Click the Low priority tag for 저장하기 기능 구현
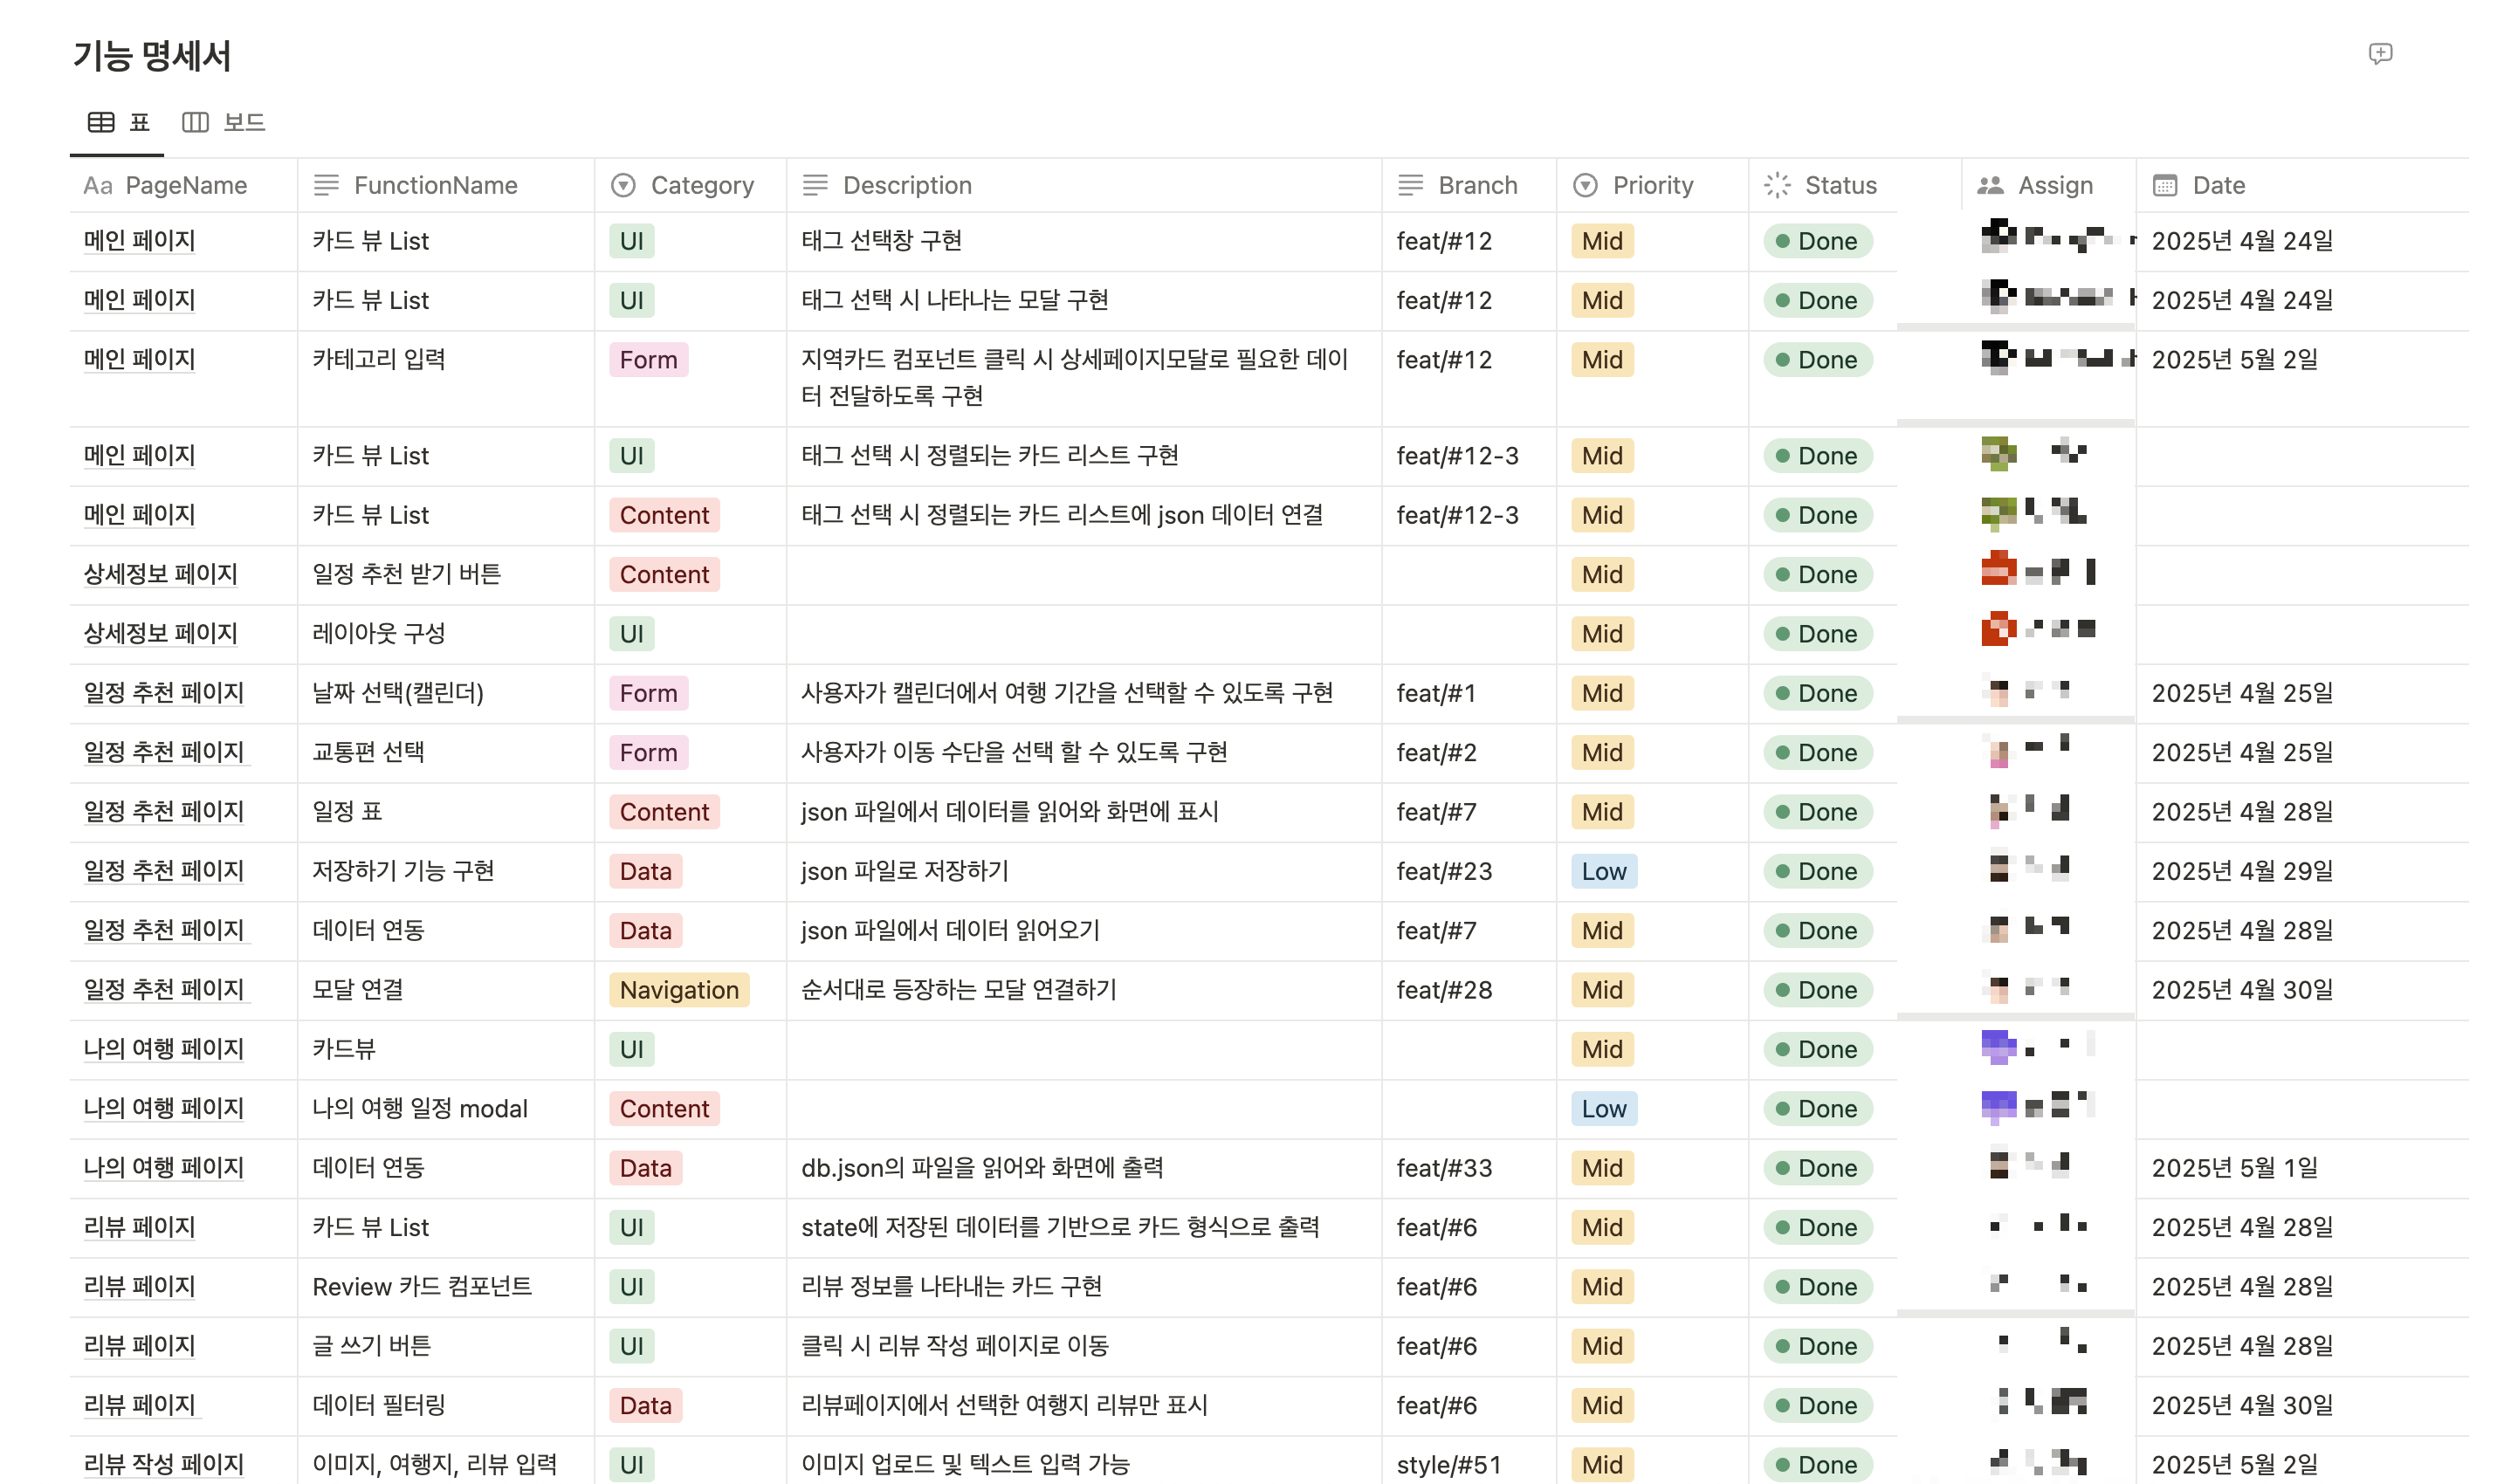Image resolution: width=2504 pixels, height=1484 pixels. click(x=1603, y=871)
